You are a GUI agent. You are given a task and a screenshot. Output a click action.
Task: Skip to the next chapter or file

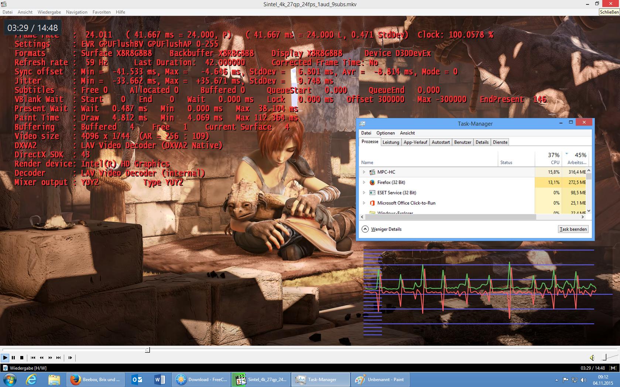point(59,357)
